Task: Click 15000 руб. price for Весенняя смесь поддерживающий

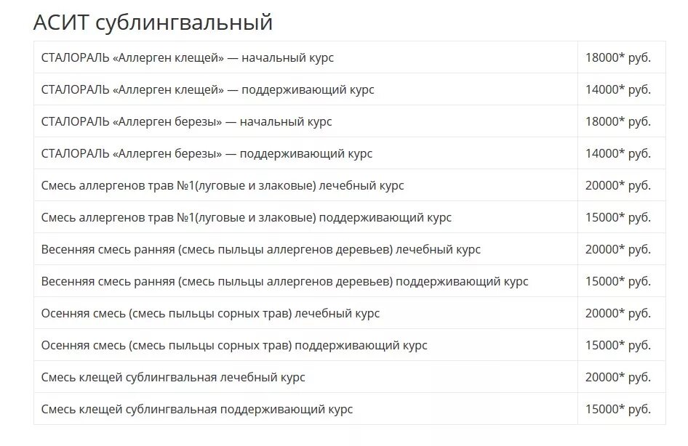Action: coord(617,281)
